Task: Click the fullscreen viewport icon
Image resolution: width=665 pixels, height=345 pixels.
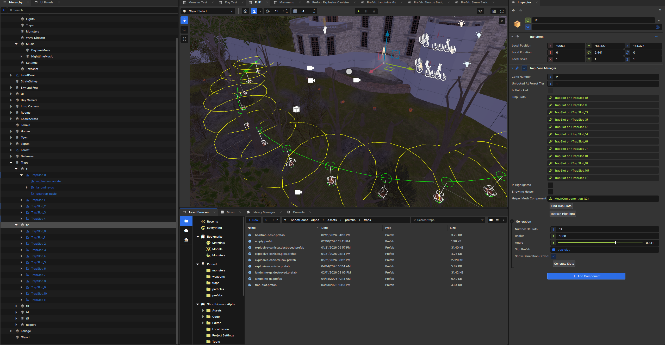Action: (x=502, y=11)
